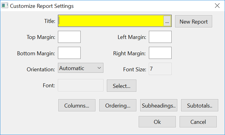Click the yellow Title input field

click(x=111, y=21)
